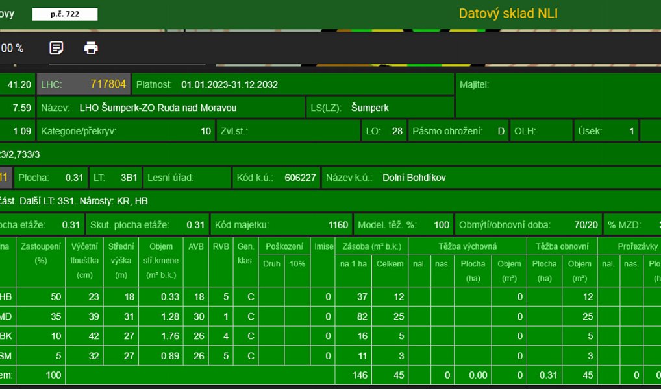Click HB row stem volume 0.33

click(x=170, y=297)
